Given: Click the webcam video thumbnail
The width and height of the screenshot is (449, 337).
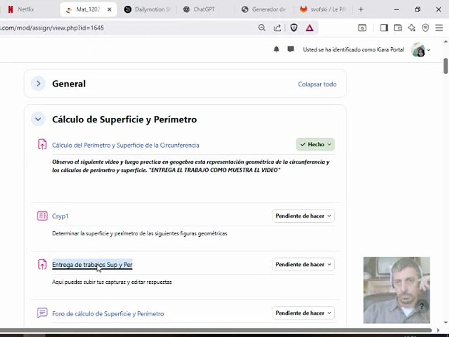Looking at the screenshot, I should (397, 290).
